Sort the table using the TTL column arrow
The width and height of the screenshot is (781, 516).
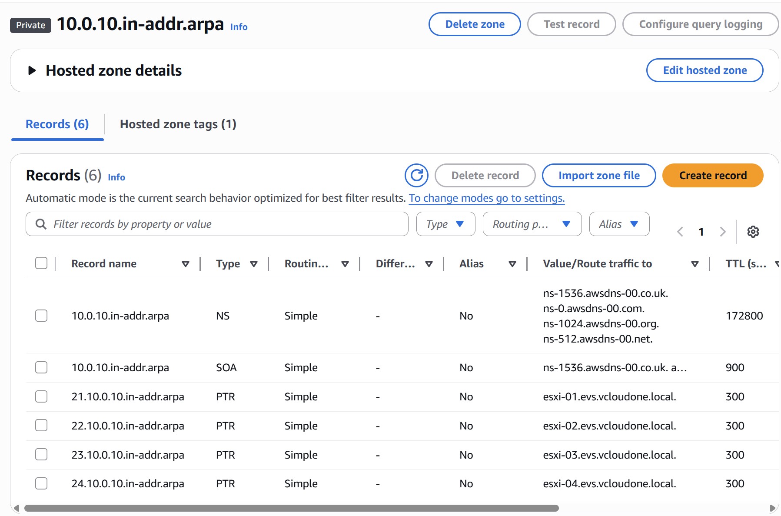[x=778, y=263]
